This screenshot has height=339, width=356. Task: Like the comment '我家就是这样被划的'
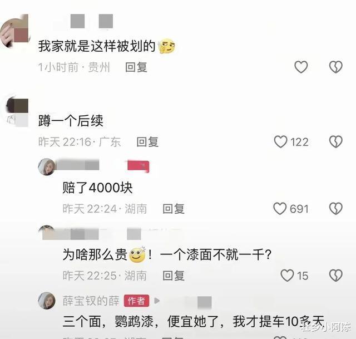(301, 67)
